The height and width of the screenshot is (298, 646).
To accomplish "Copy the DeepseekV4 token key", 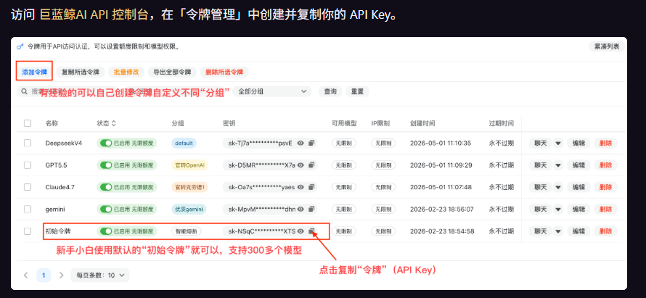I will (311, 143).
